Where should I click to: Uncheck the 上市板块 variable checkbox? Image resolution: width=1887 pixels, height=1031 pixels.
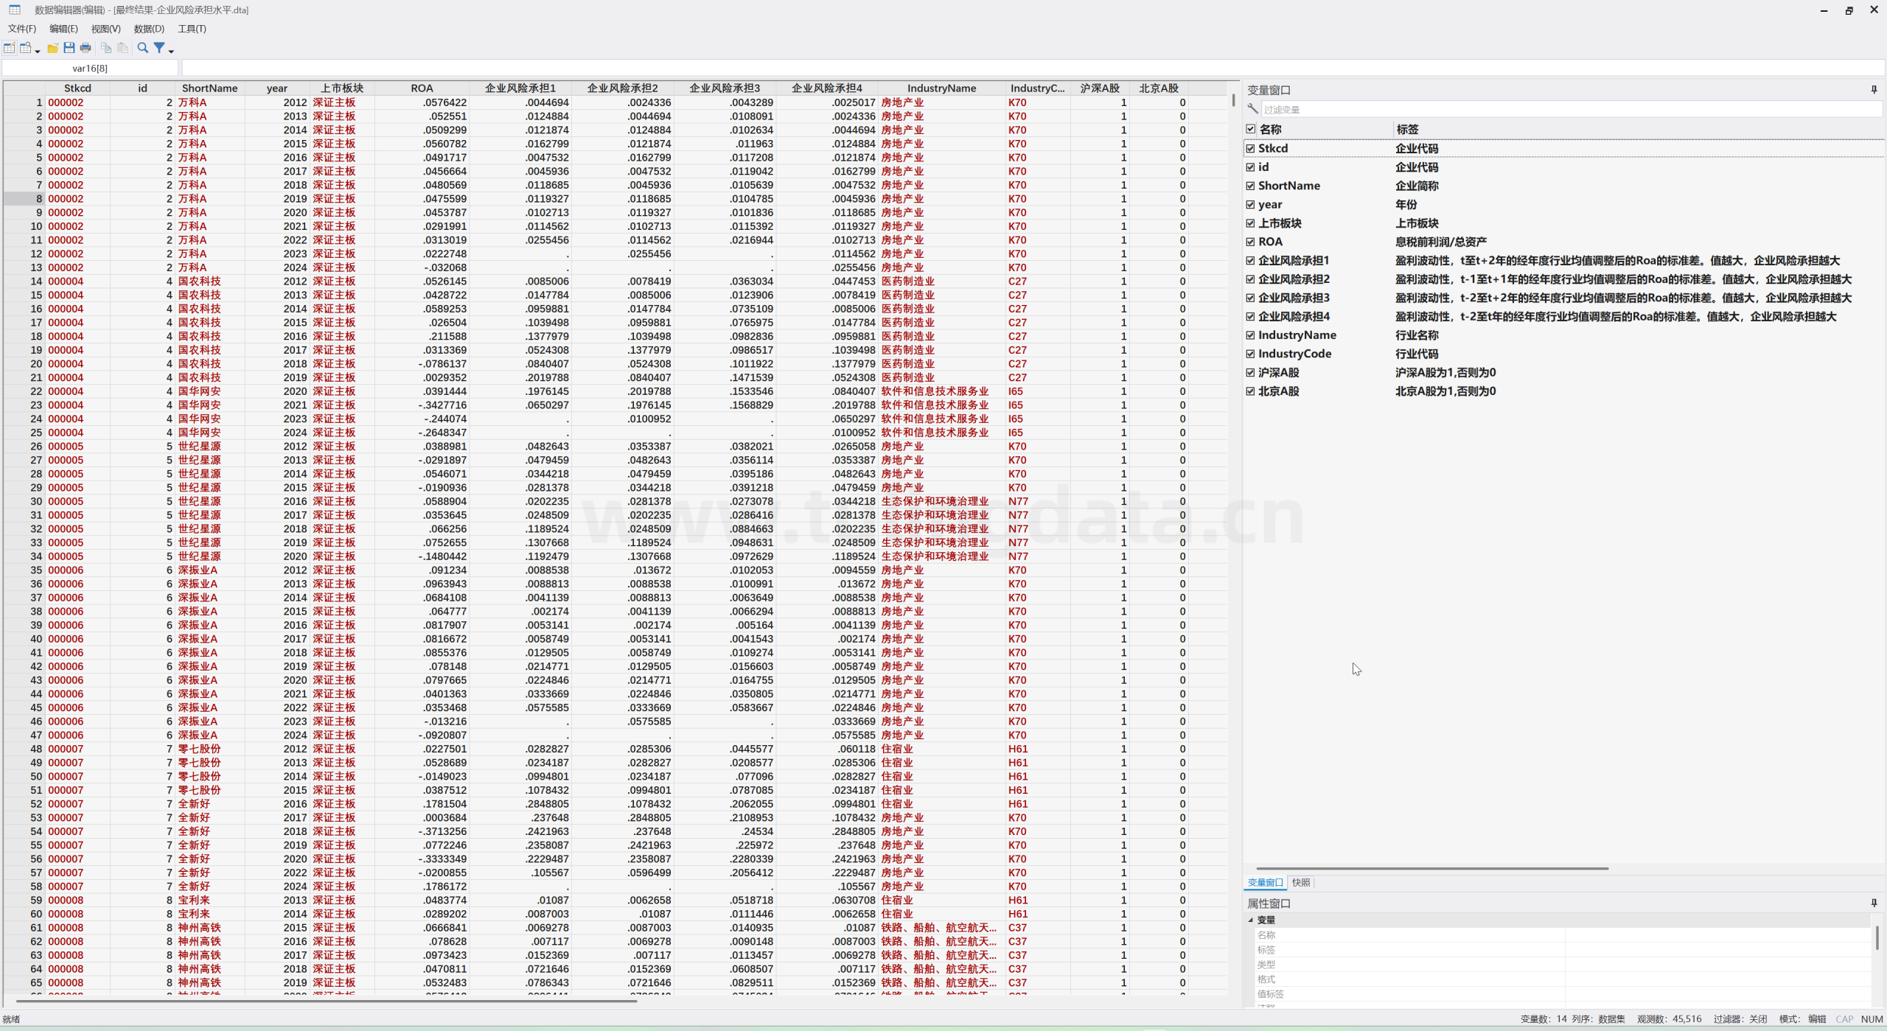coord(1251,223)
